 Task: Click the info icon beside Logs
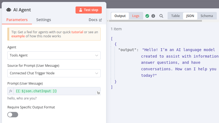pyautogui.click(x=153, y=16)
